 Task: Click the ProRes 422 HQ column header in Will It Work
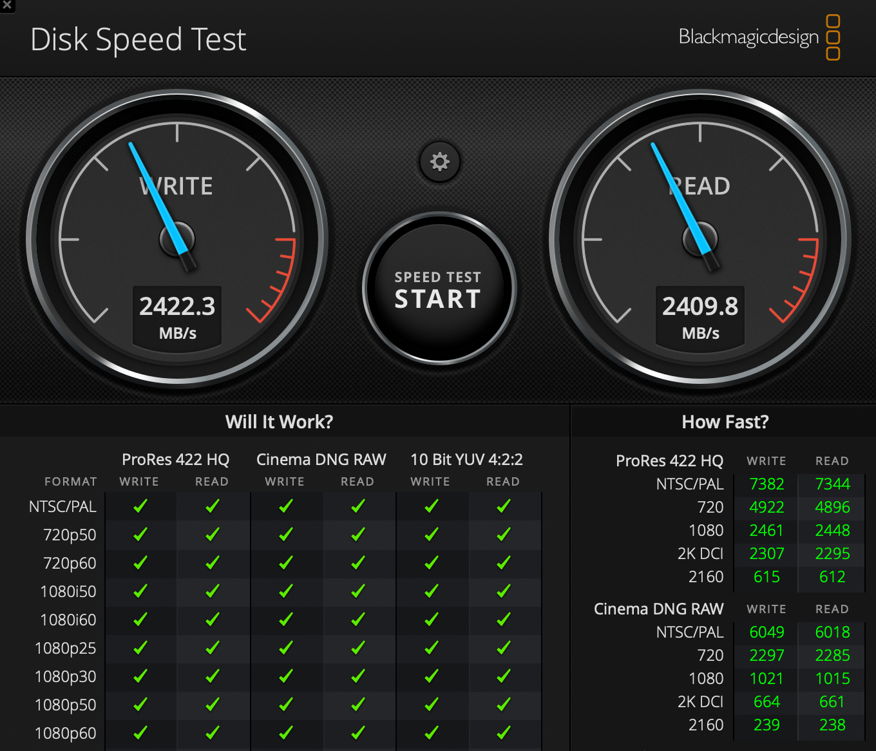point(175,459)
